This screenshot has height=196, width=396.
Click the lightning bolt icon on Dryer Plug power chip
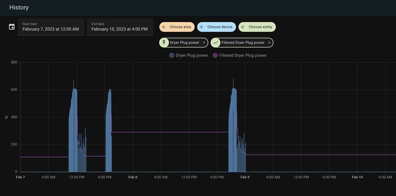(164, 43)
